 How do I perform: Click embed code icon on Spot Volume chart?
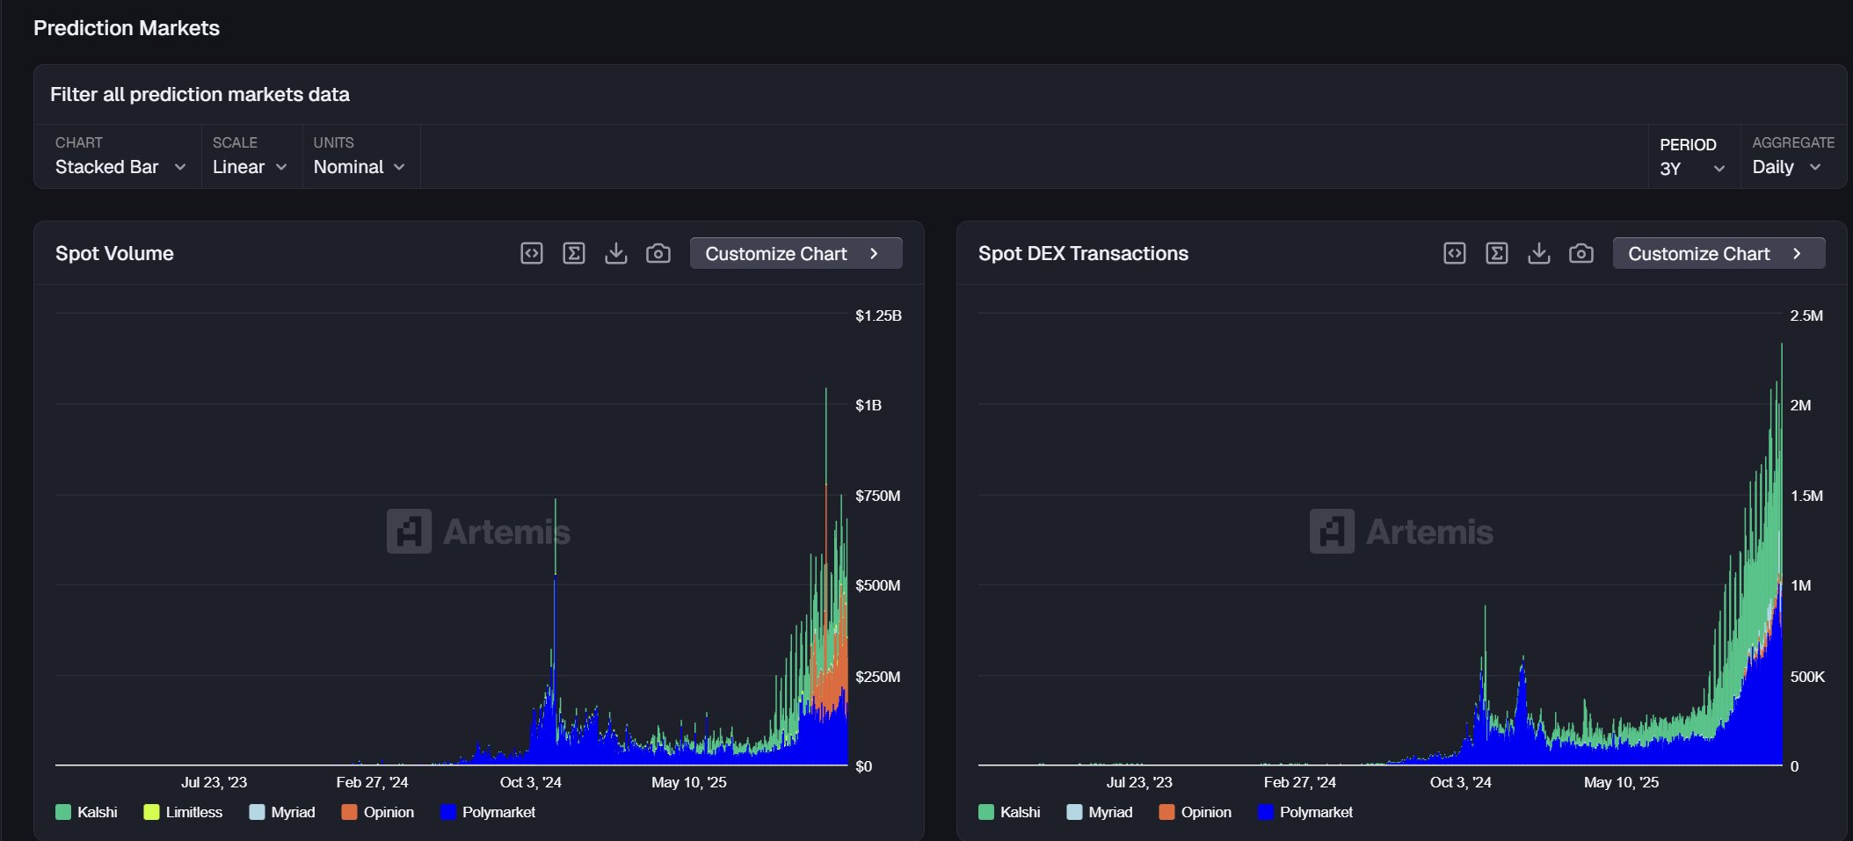[532, 253]
